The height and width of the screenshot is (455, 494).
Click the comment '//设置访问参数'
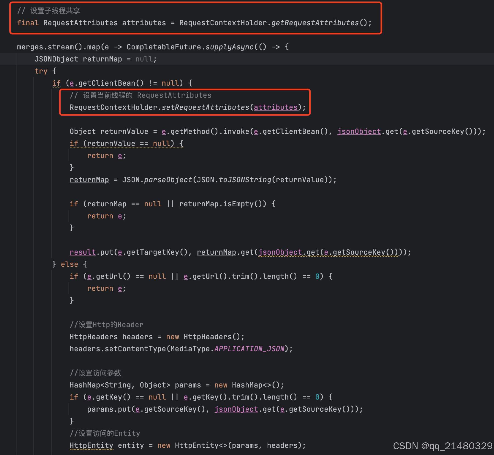[95, 373]
